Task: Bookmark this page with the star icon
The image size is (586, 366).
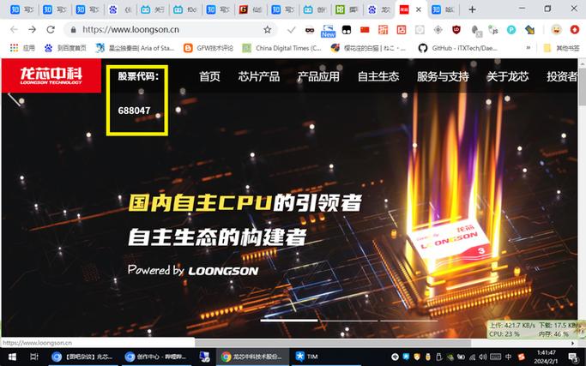Action: point(267,29)
